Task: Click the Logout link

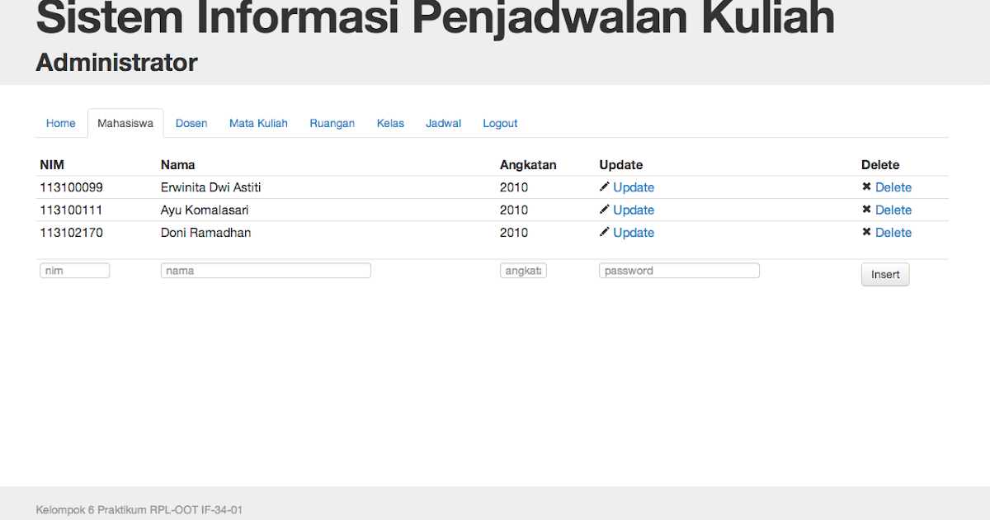Action: click(499, 123)
